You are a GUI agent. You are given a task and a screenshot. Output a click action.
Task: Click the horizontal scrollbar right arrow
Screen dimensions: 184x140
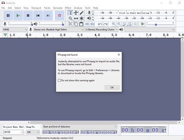179,122
